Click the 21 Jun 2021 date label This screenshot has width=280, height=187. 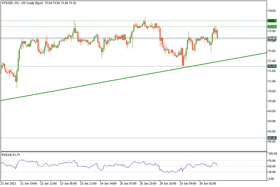pos(8,183)
